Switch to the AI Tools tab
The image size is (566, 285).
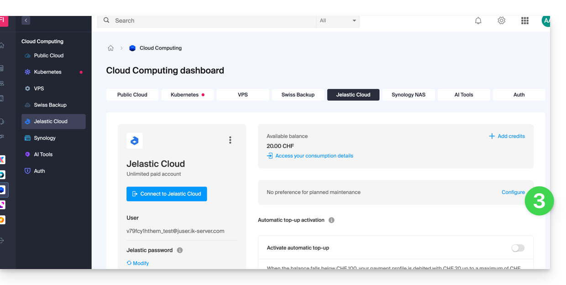pos(464,95)
